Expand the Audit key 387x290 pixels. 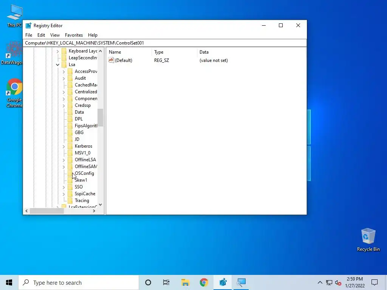63,78
